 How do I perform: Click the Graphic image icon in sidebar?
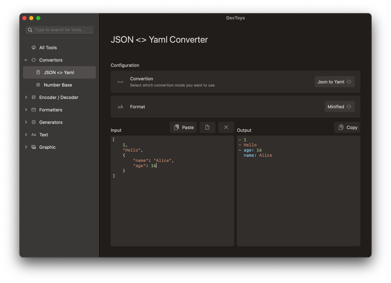pos(34,147)
